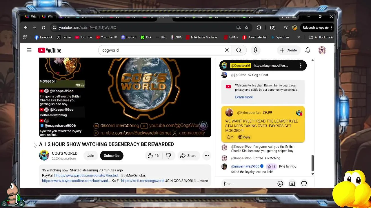This screenshot has width=371, height=208.
Task: Open the tab search icon in toolbar
Action: coord(272,27)
